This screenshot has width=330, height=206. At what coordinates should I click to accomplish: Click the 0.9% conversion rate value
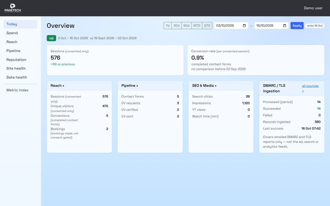198,58
